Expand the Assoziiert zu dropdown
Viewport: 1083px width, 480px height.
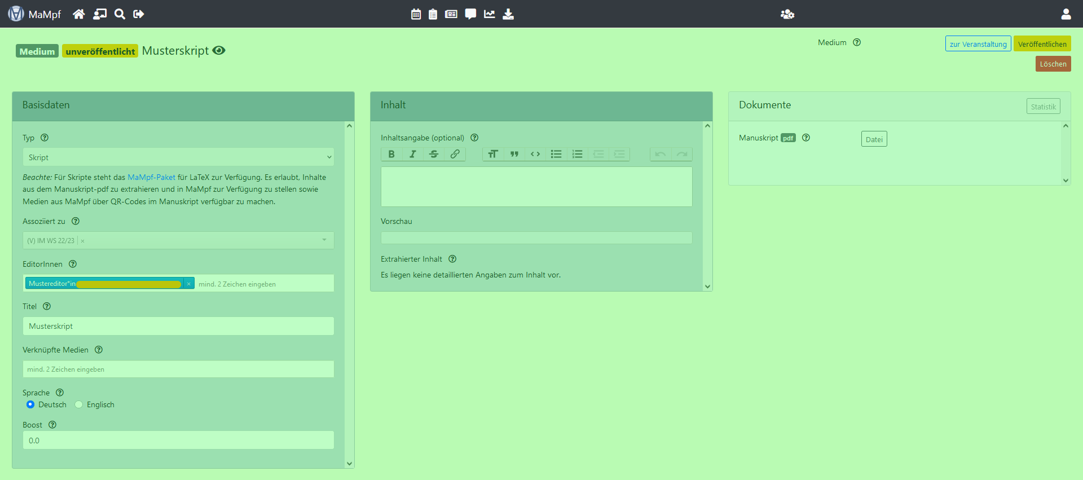coord(324,240)
